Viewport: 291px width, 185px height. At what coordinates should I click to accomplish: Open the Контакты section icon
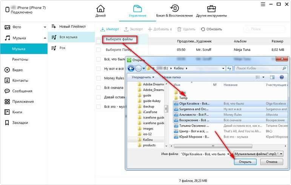[x=7, y=80]
